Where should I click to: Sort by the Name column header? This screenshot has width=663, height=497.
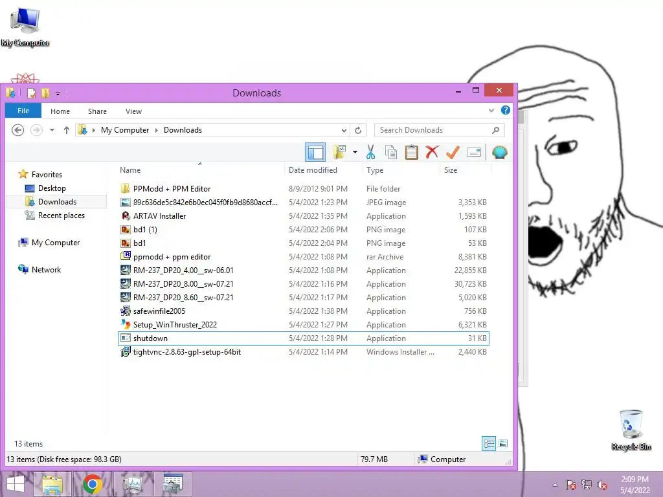point(129,170)
